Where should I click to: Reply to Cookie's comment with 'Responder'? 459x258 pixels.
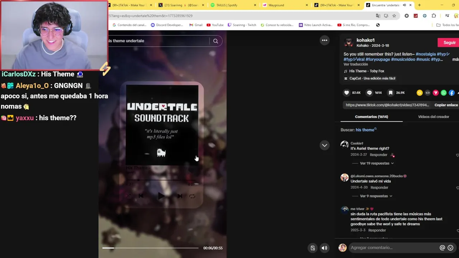tap(378, 155)
